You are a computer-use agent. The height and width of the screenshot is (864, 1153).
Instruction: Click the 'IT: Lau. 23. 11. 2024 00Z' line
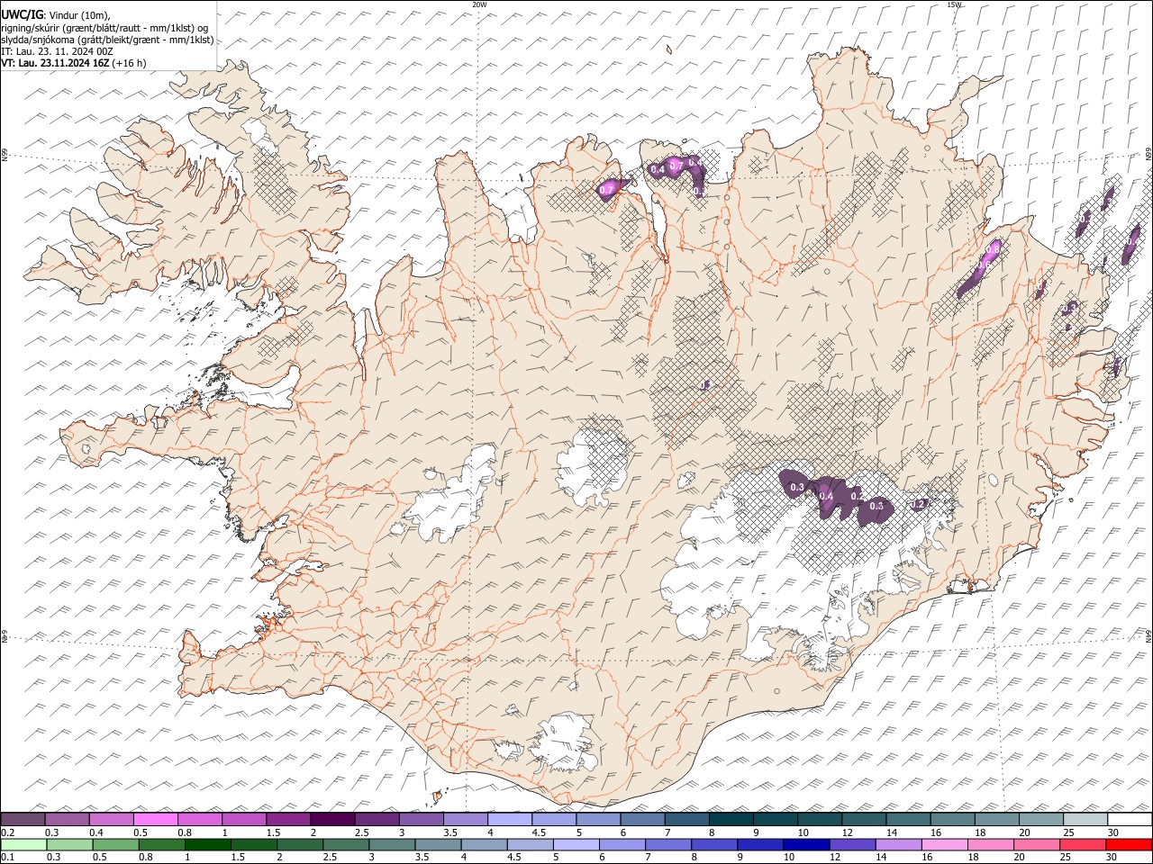[x=58, y=51]
